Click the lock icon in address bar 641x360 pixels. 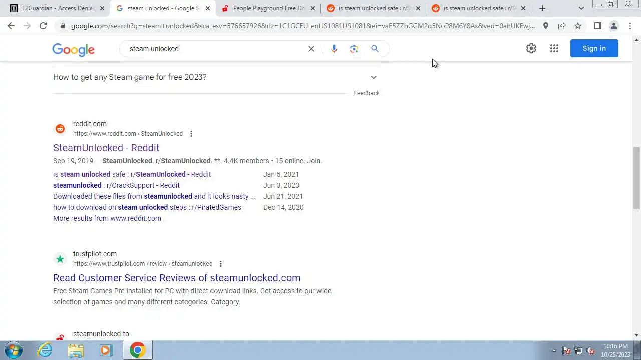point(63,26)
